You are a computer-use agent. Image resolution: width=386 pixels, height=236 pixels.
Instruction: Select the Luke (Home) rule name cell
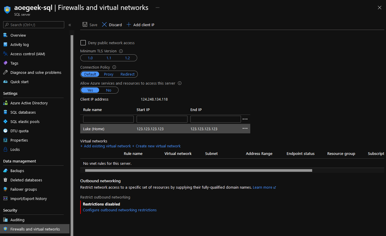(94, 129)
